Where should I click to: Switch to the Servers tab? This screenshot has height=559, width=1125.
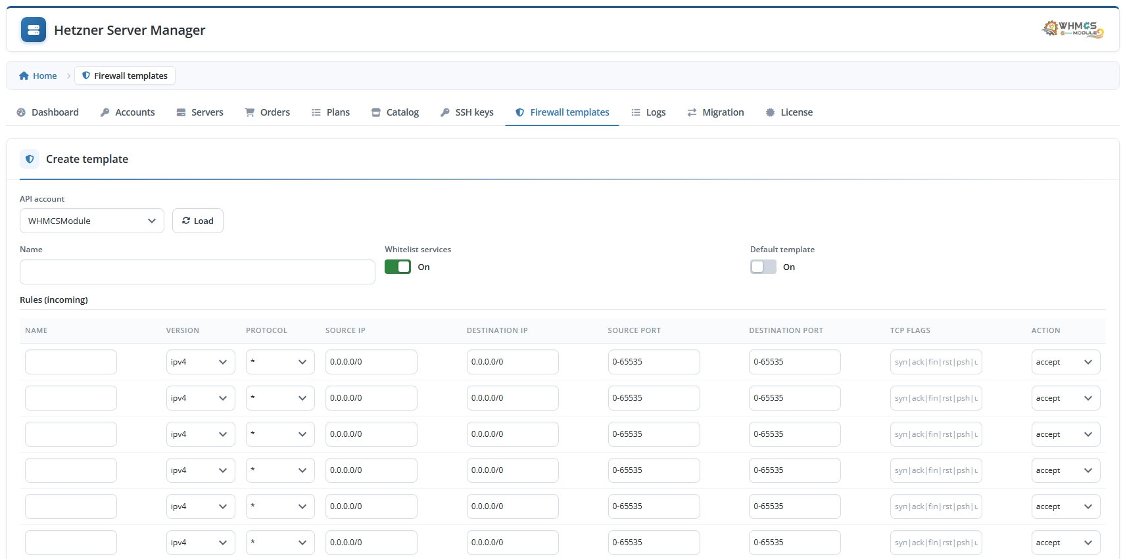(200, 112)
